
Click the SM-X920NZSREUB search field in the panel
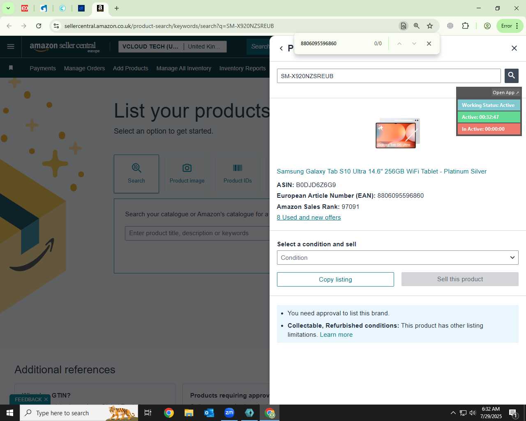coord(389,76)
